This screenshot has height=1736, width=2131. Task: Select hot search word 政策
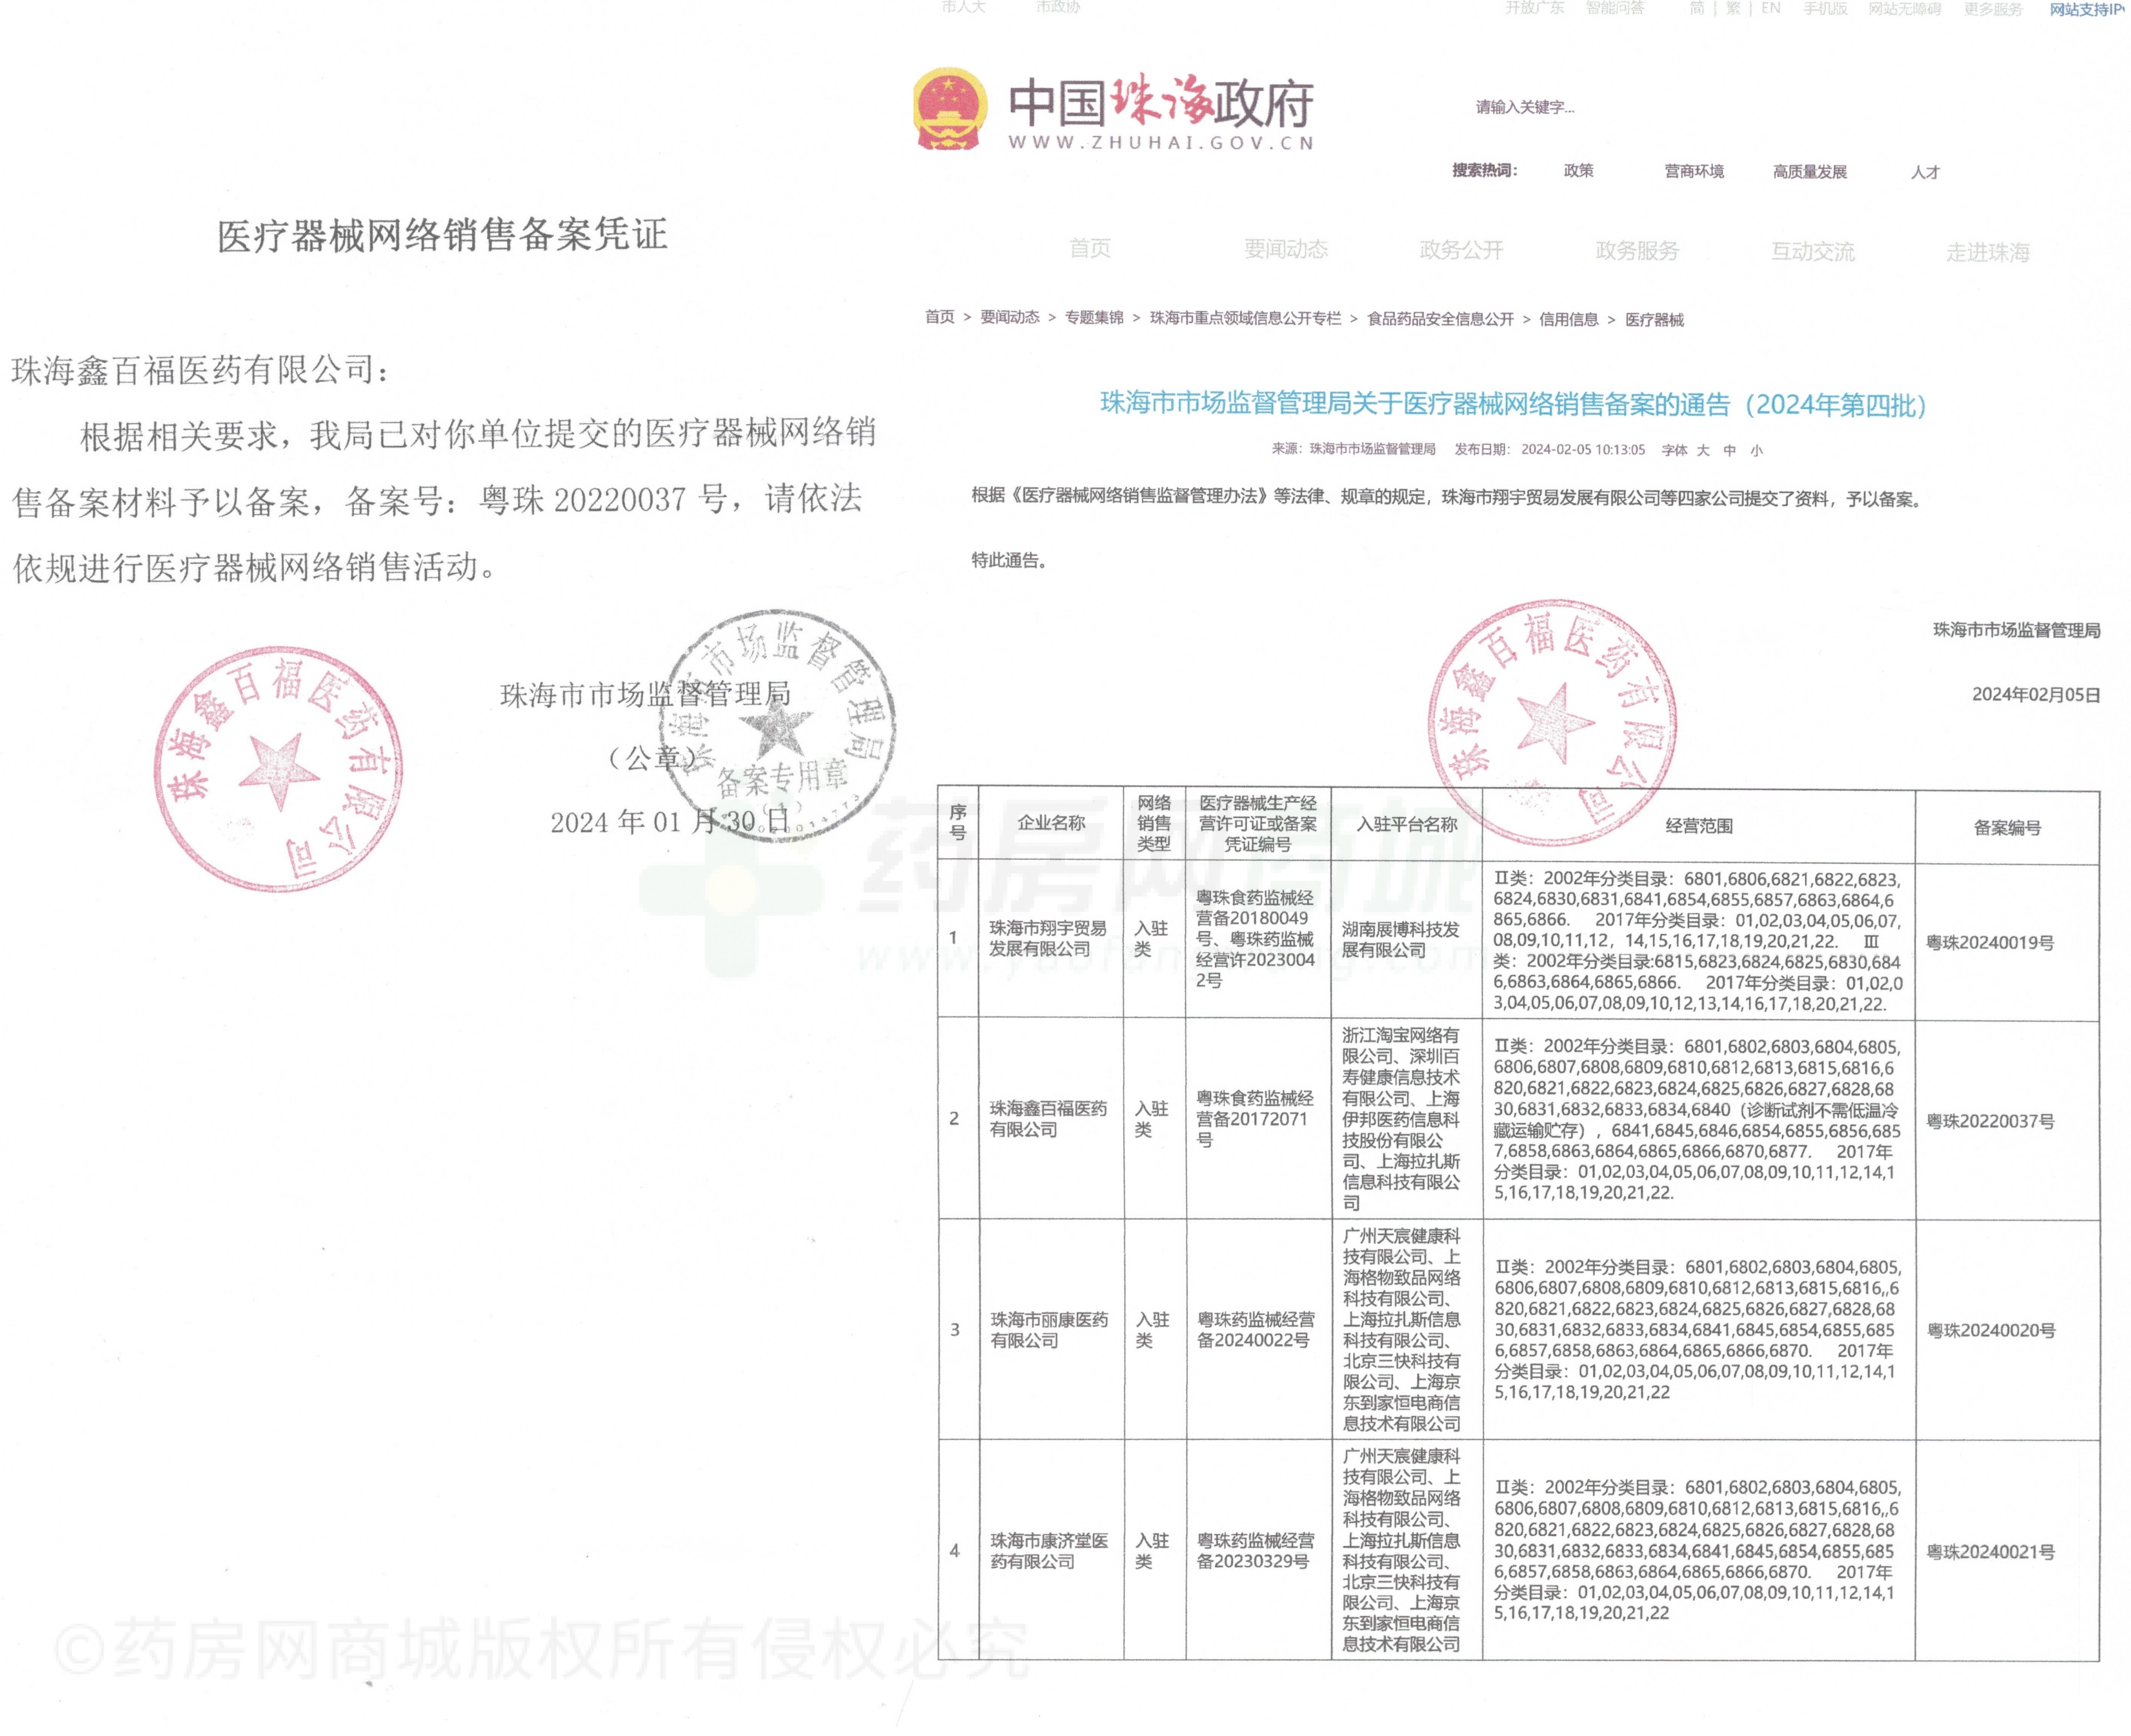pos(1579,171)
